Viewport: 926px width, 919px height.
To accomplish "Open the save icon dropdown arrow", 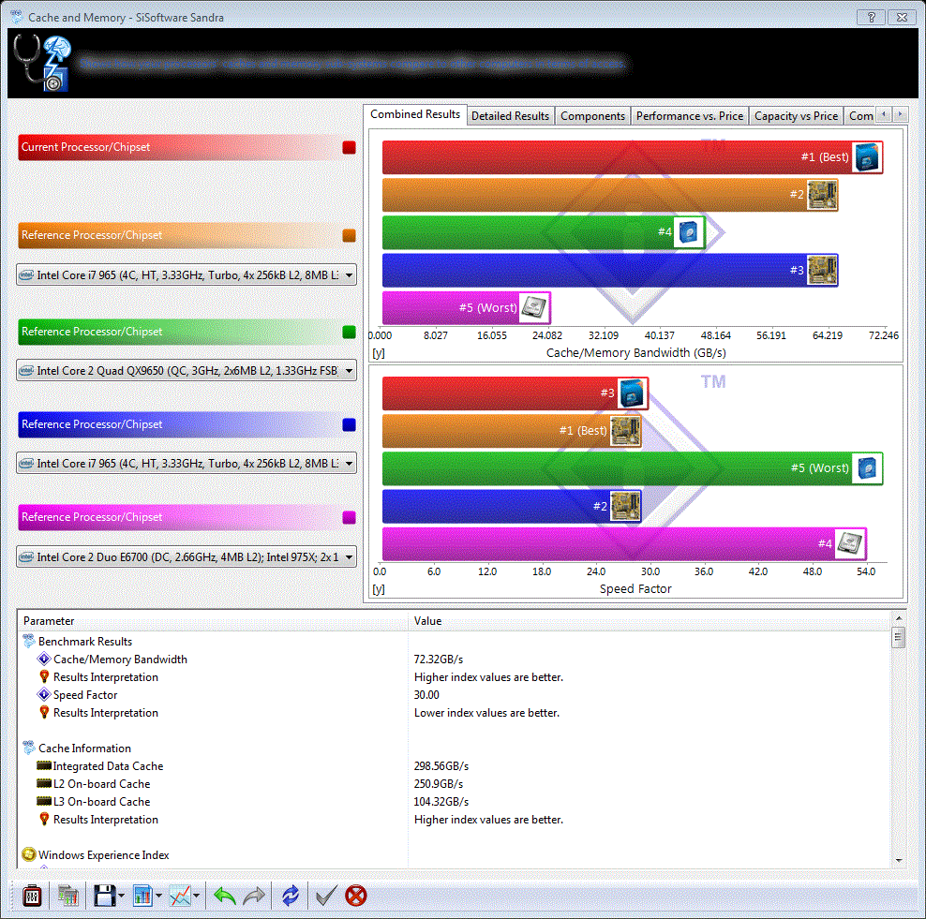I will pos(121,896).
